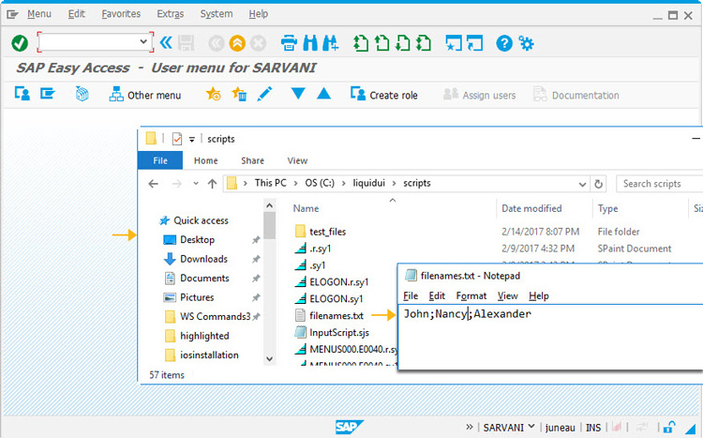Open the Extras menu

pos(171,14)
